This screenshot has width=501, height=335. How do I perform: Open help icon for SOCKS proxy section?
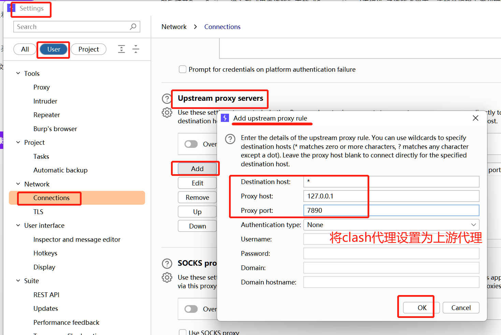click(x=167, y=264)
